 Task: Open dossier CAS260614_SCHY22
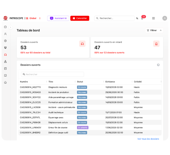pos(30,97)
